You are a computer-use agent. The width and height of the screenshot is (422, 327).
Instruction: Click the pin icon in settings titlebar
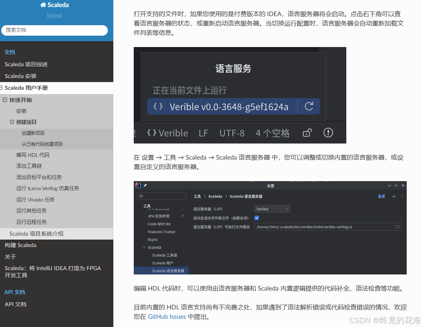[145, 185]
